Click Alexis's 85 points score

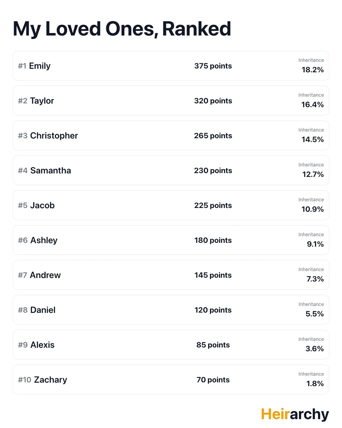[x=213, y=345]
